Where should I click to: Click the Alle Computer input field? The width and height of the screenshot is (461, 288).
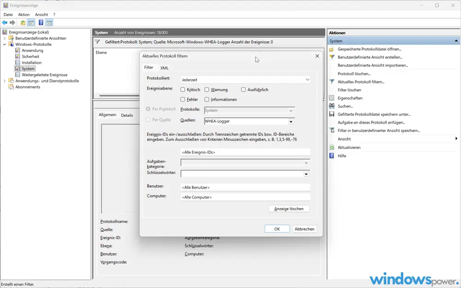[245, 197]
